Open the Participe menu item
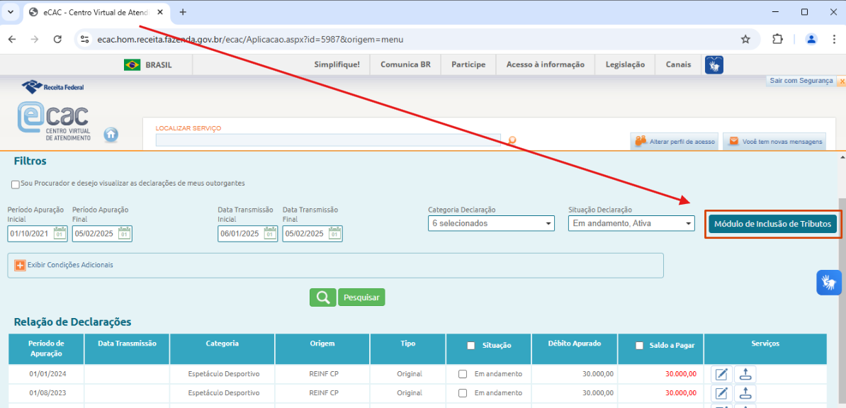 point(468,64)
